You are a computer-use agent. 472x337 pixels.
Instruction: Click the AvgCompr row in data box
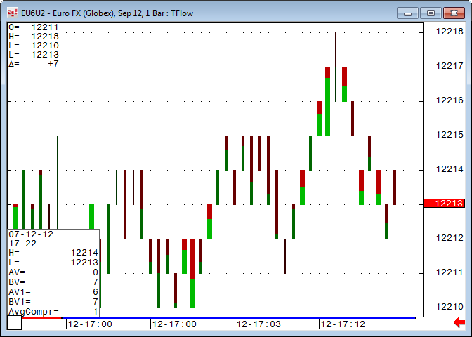click(x=53, y=311)
